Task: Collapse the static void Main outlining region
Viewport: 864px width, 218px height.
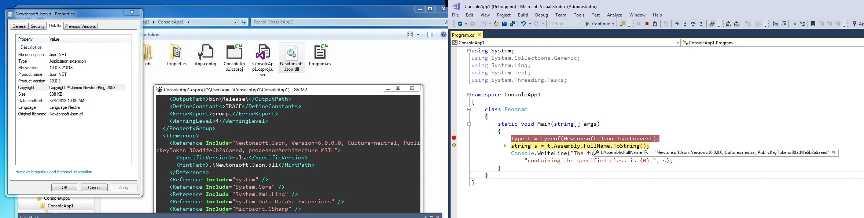Action: point(469,124)
